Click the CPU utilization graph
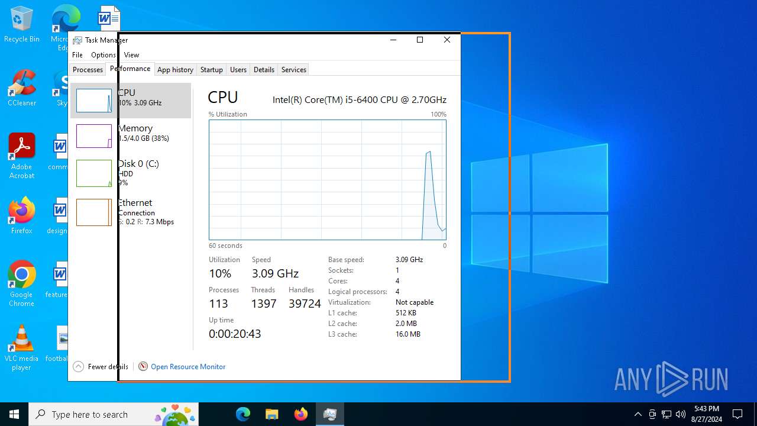 tap(328, 180)
